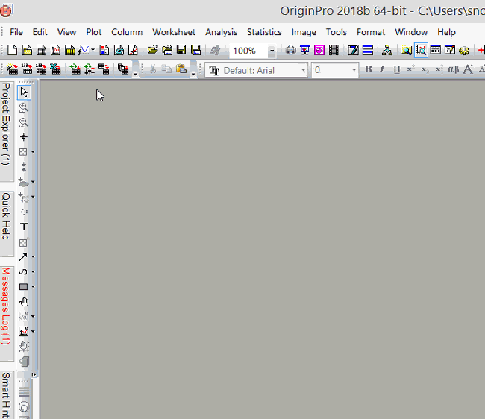Toggle Italic text formatting

[382, 70]
